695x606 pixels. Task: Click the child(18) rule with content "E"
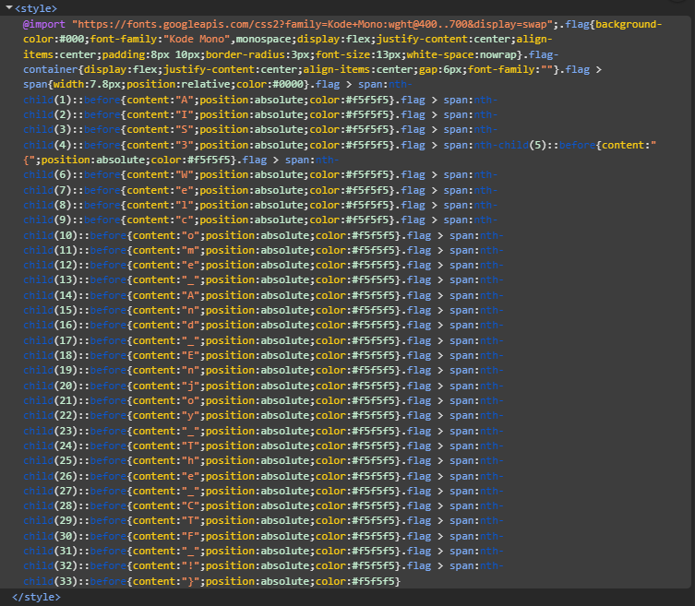pyautogui.click(x=211, y=355)
